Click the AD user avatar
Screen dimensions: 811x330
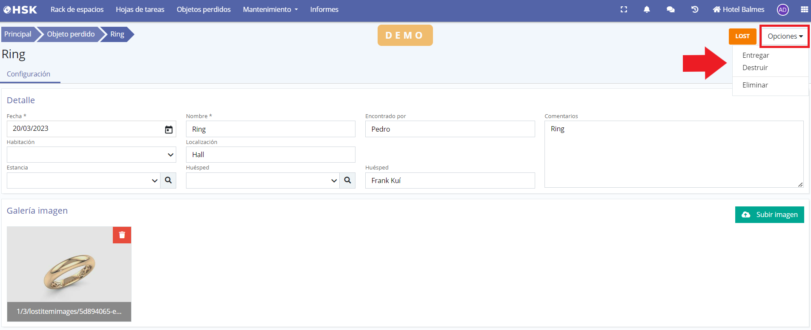782,10
